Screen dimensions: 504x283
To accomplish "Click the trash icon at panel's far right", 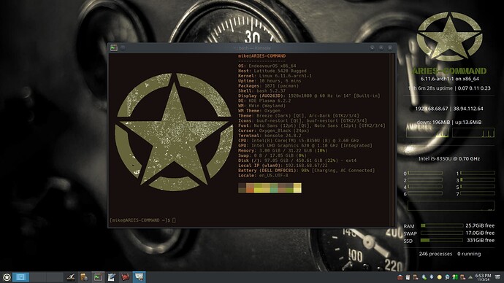I will [497, 277].
